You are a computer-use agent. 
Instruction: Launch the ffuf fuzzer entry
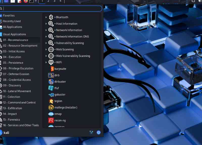(x=54, y=88)
